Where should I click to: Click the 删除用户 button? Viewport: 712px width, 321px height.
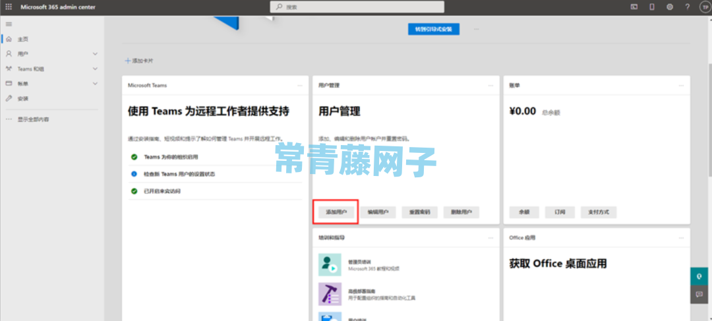pyautogui.click(x=461, y=212)
